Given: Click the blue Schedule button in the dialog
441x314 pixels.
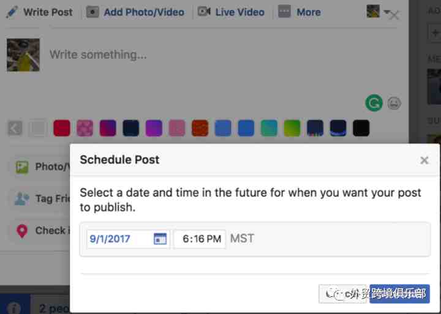Looking at the screenshot, I should pos(399,294).
